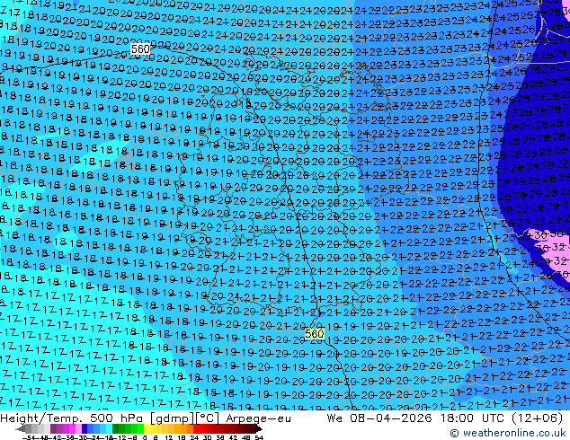Click the yellow 560 contour label
Screen dimensions: 570x440
pyautogui.click(x=314, y=334)
